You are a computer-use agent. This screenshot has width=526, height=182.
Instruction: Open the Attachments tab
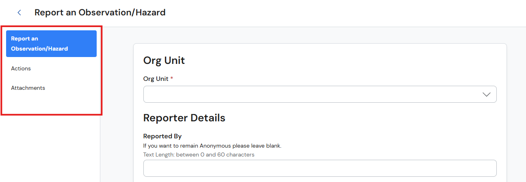pos(28,88)
